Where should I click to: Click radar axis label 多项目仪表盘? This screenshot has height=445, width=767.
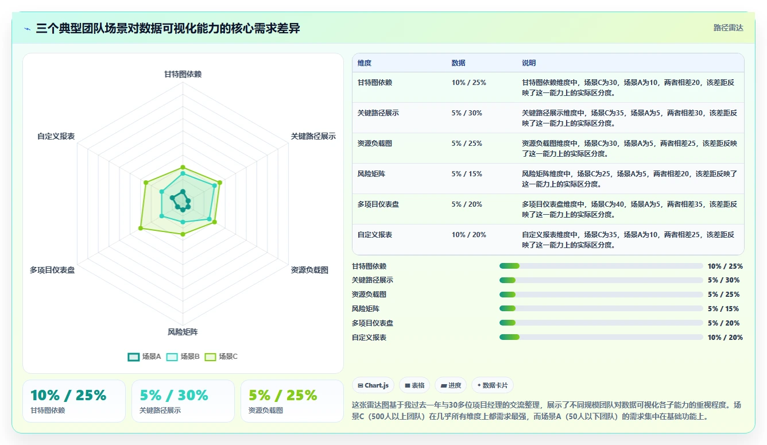(52, 270)
